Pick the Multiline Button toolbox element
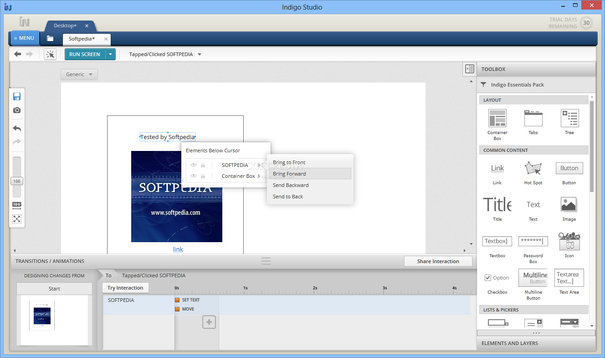 [533, 285]
